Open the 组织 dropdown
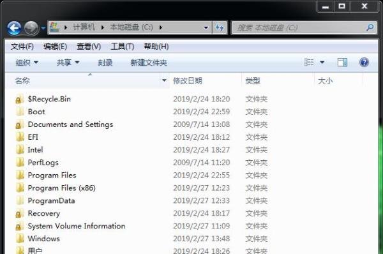This screenshot has width=383, height=254. pyautogui.click(x=27, y=63)
